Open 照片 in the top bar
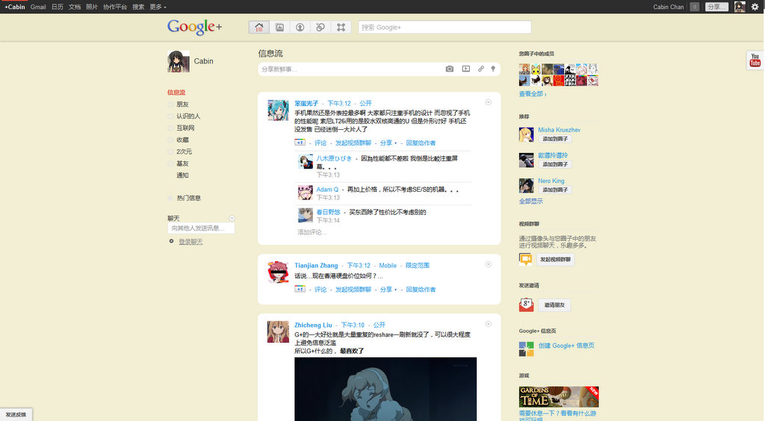The width and height of the screenshot is (765, 421). click(x=92, y=7)
